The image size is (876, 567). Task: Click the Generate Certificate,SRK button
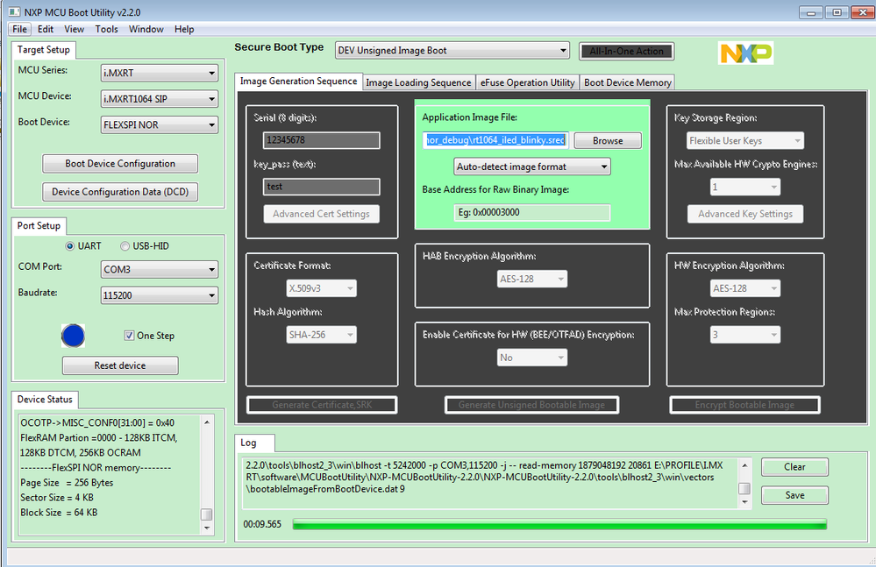pos(322,405)
